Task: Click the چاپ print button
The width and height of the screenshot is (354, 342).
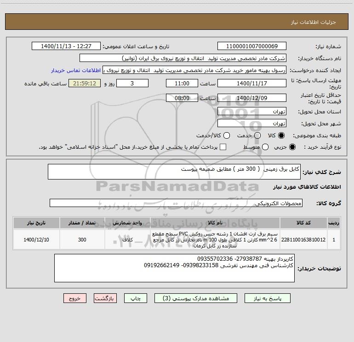Action: (136, 298)
